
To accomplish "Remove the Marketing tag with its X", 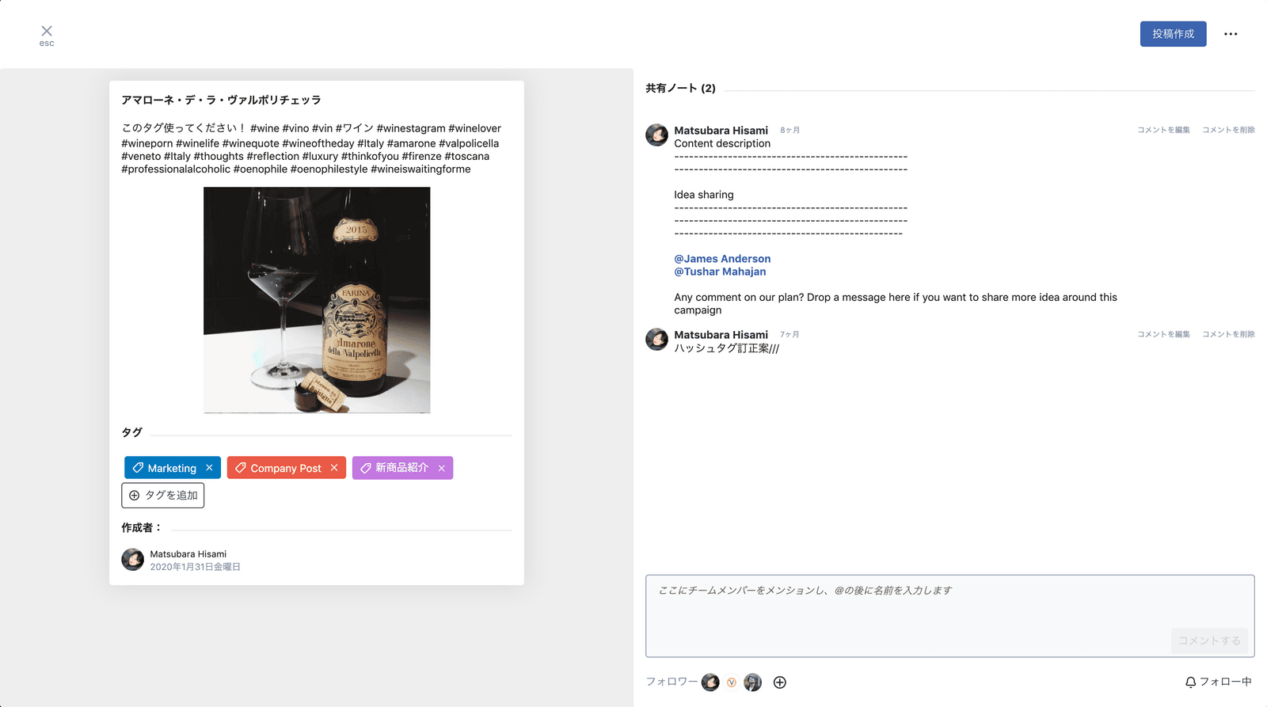I will point(209,468).
